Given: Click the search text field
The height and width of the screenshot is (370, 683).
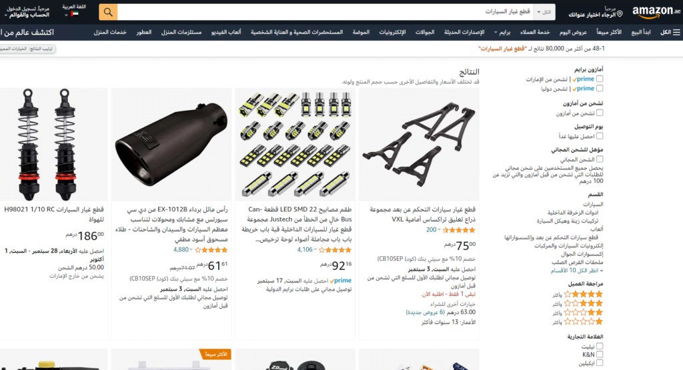Looking at the screenshot, I should coord(325,12).
